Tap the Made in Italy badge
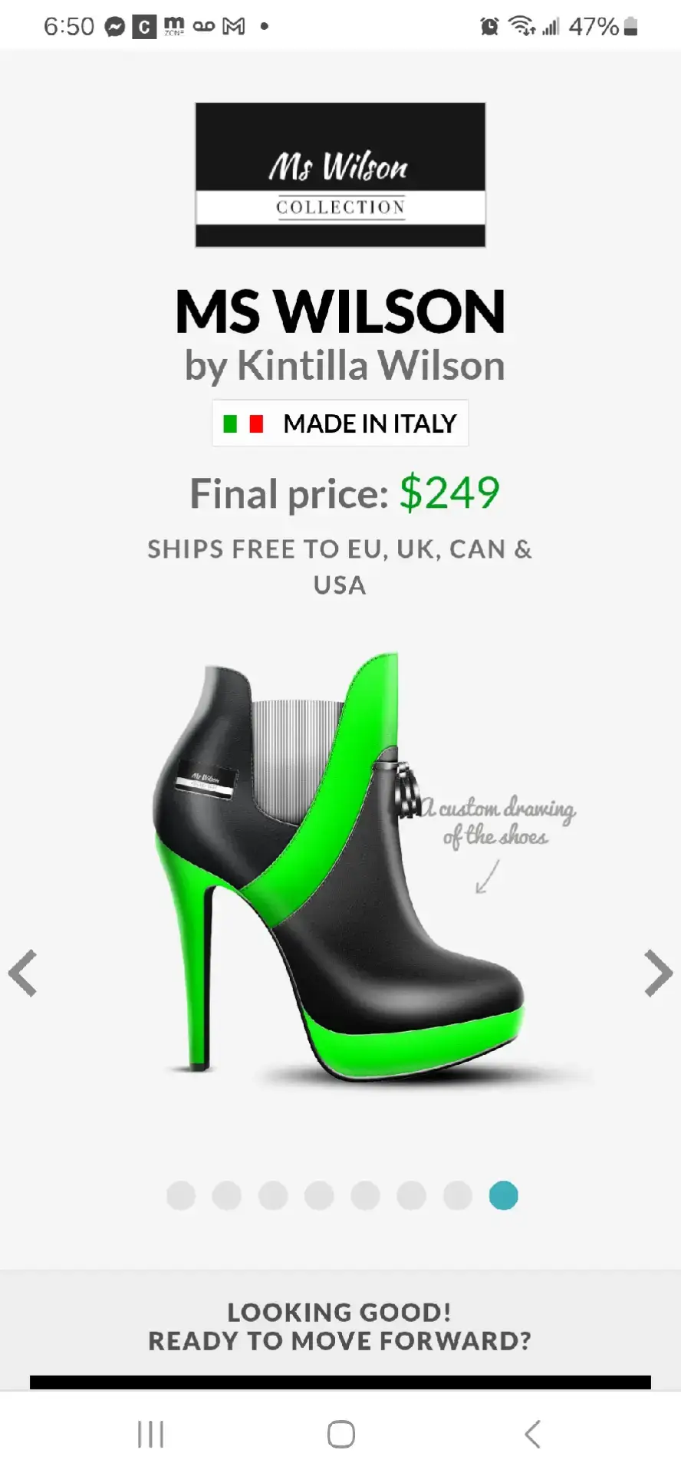 340,423
